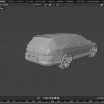Click frame 150 on the timeline ruler
Image resolution: width=104 pixels, height=104 pixels.
click(65, 101)
